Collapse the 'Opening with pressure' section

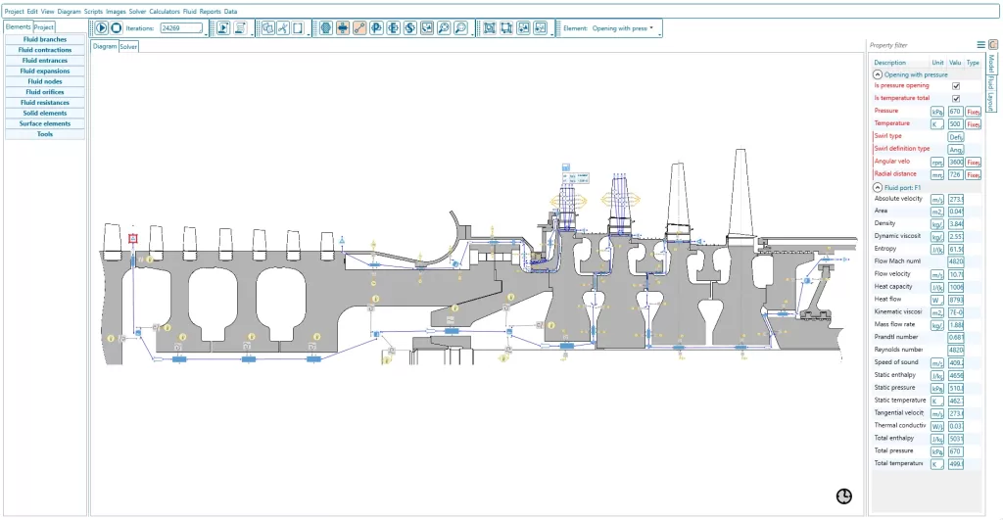pos(878,74)
